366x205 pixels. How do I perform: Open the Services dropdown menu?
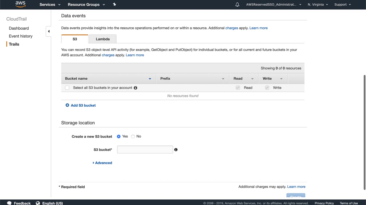(x=50, y=5)
